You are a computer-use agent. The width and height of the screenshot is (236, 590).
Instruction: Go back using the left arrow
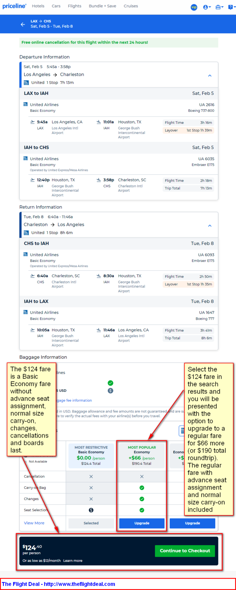[x=23, y=24]
